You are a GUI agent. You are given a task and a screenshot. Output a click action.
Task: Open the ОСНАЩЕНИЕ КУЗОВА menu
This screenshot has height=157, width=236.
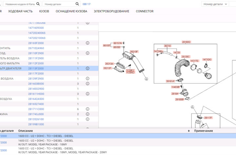click(71, 11)
